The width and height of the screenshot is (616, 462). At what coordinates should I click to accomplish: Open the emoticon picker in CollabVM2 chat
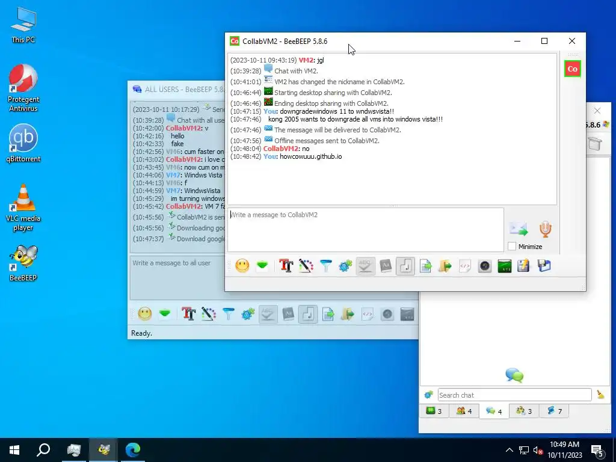[242, 266]
